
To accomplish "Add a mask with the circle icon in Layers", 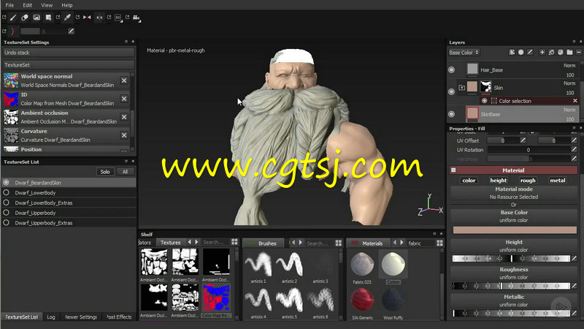I will pyautogui.click(x=521, y=53).
